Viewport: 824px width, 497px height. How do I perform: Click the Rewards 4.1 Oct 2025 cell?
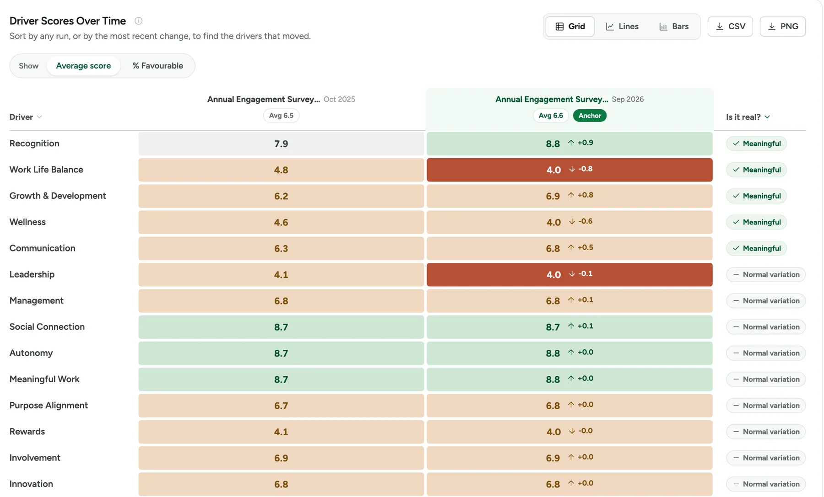(281, 432)
